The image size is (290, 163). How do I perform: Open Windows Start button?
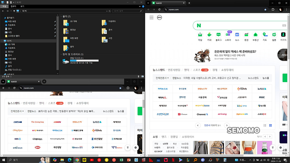pos(3,160)
